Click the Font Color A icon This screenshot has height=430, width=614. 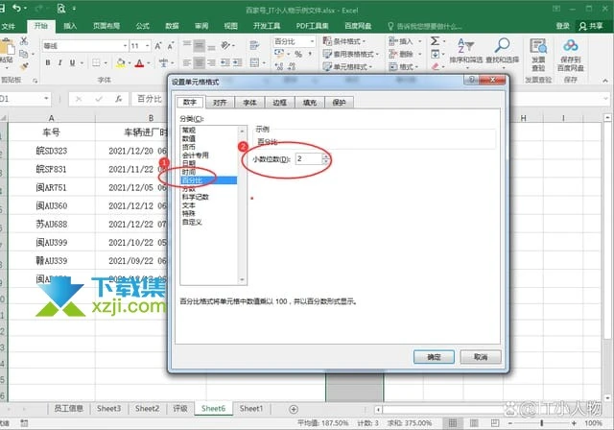[139, 62]
